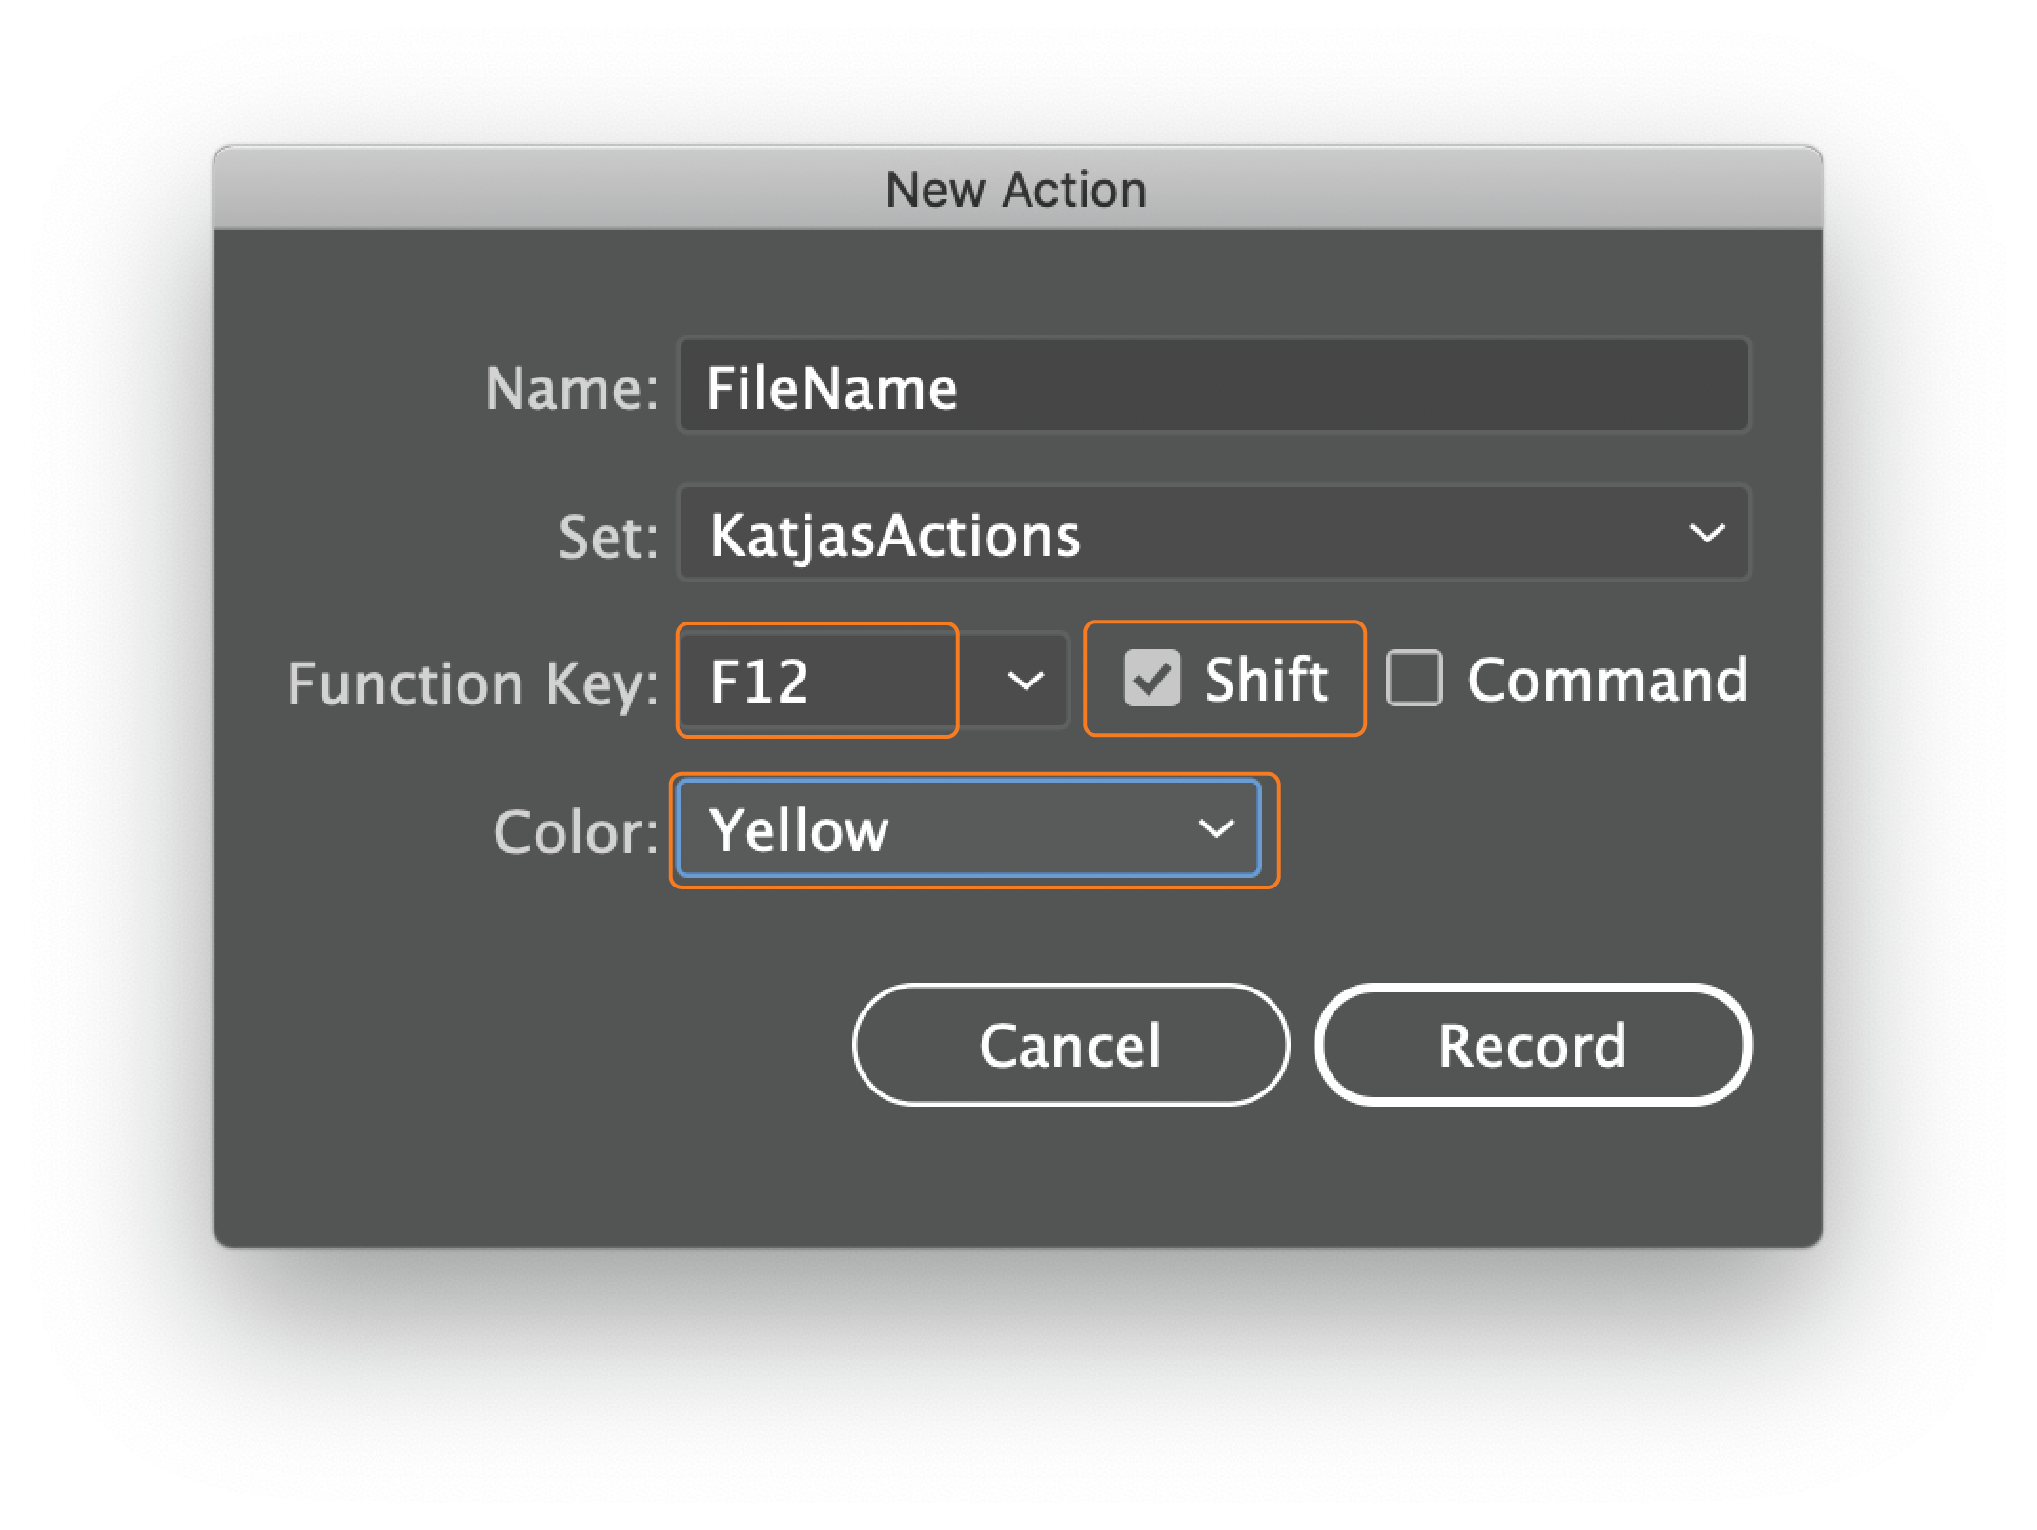
Task: Click the "Set:" label
Action: pos(608,537)
